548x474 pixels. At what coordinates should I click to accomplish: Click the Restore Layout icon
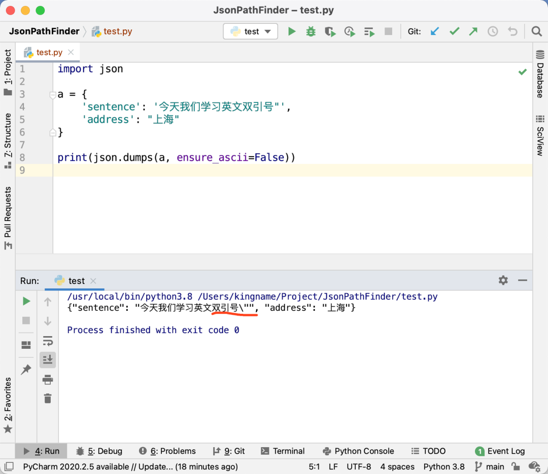[26, 345]
